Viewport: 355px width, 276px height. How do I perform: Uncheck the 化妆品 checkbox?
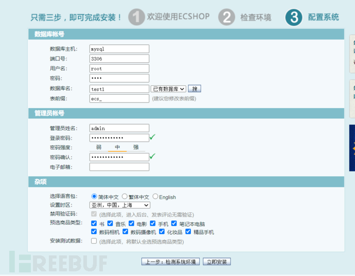162,232
